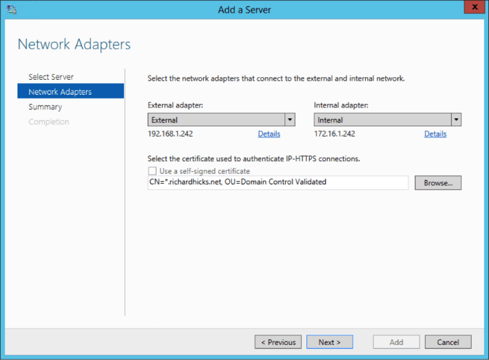489x360 pixels.
Task: Cancel the Add a Server wizard
Action: click(448, 342)
